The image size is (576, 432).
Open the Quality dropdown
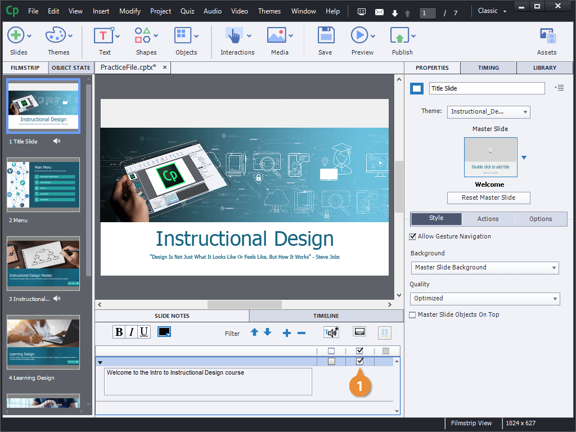click(484, 299)
